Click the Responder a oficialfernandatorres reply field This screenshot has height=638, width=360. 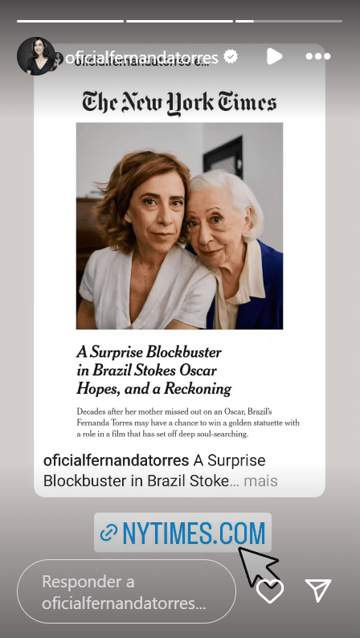click(126, 591)
